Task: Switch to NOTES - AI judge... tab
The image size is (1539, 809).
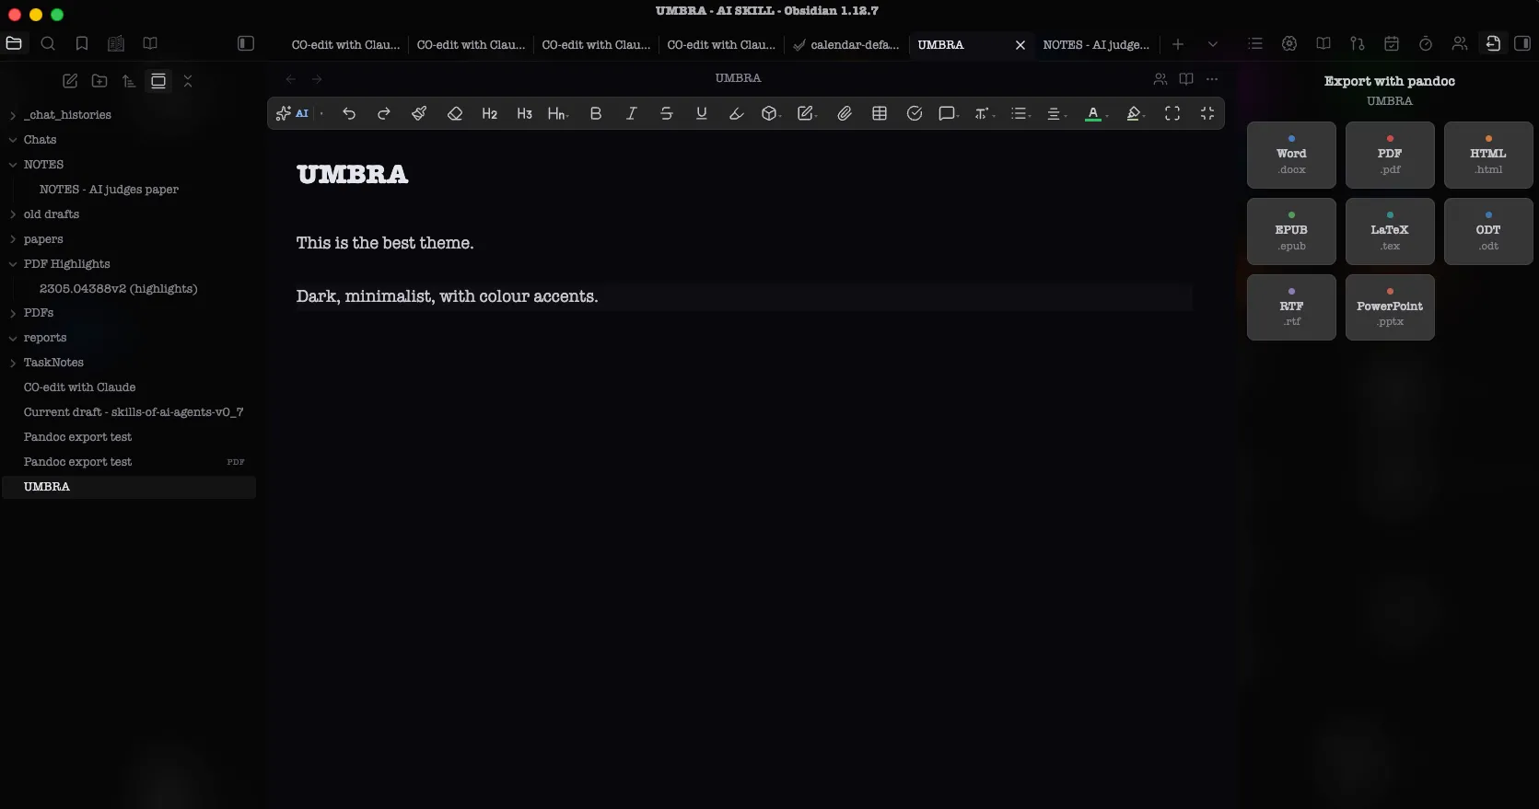Action: pos(1096,44)
